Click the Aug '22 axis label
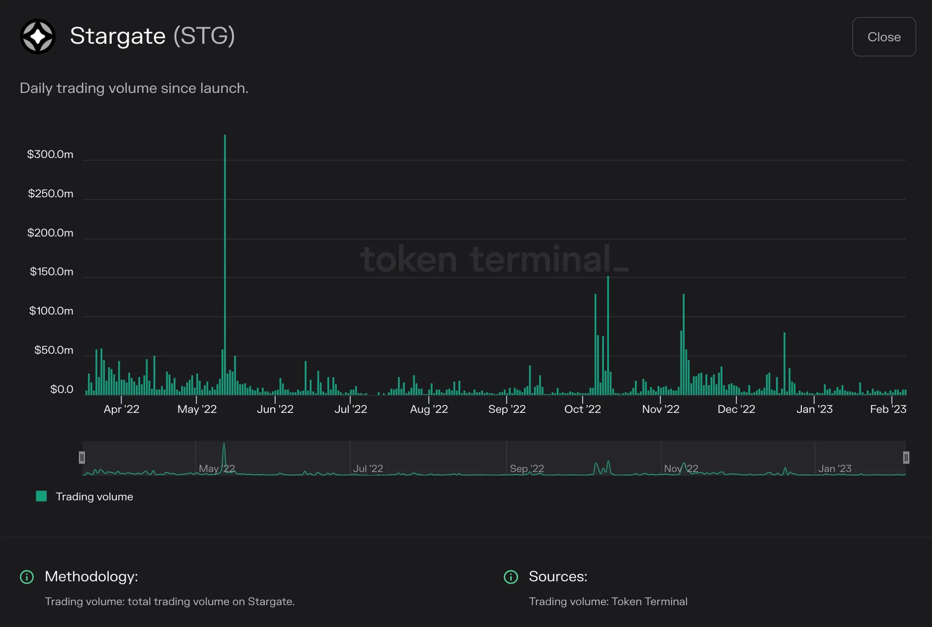 point(429,409)
